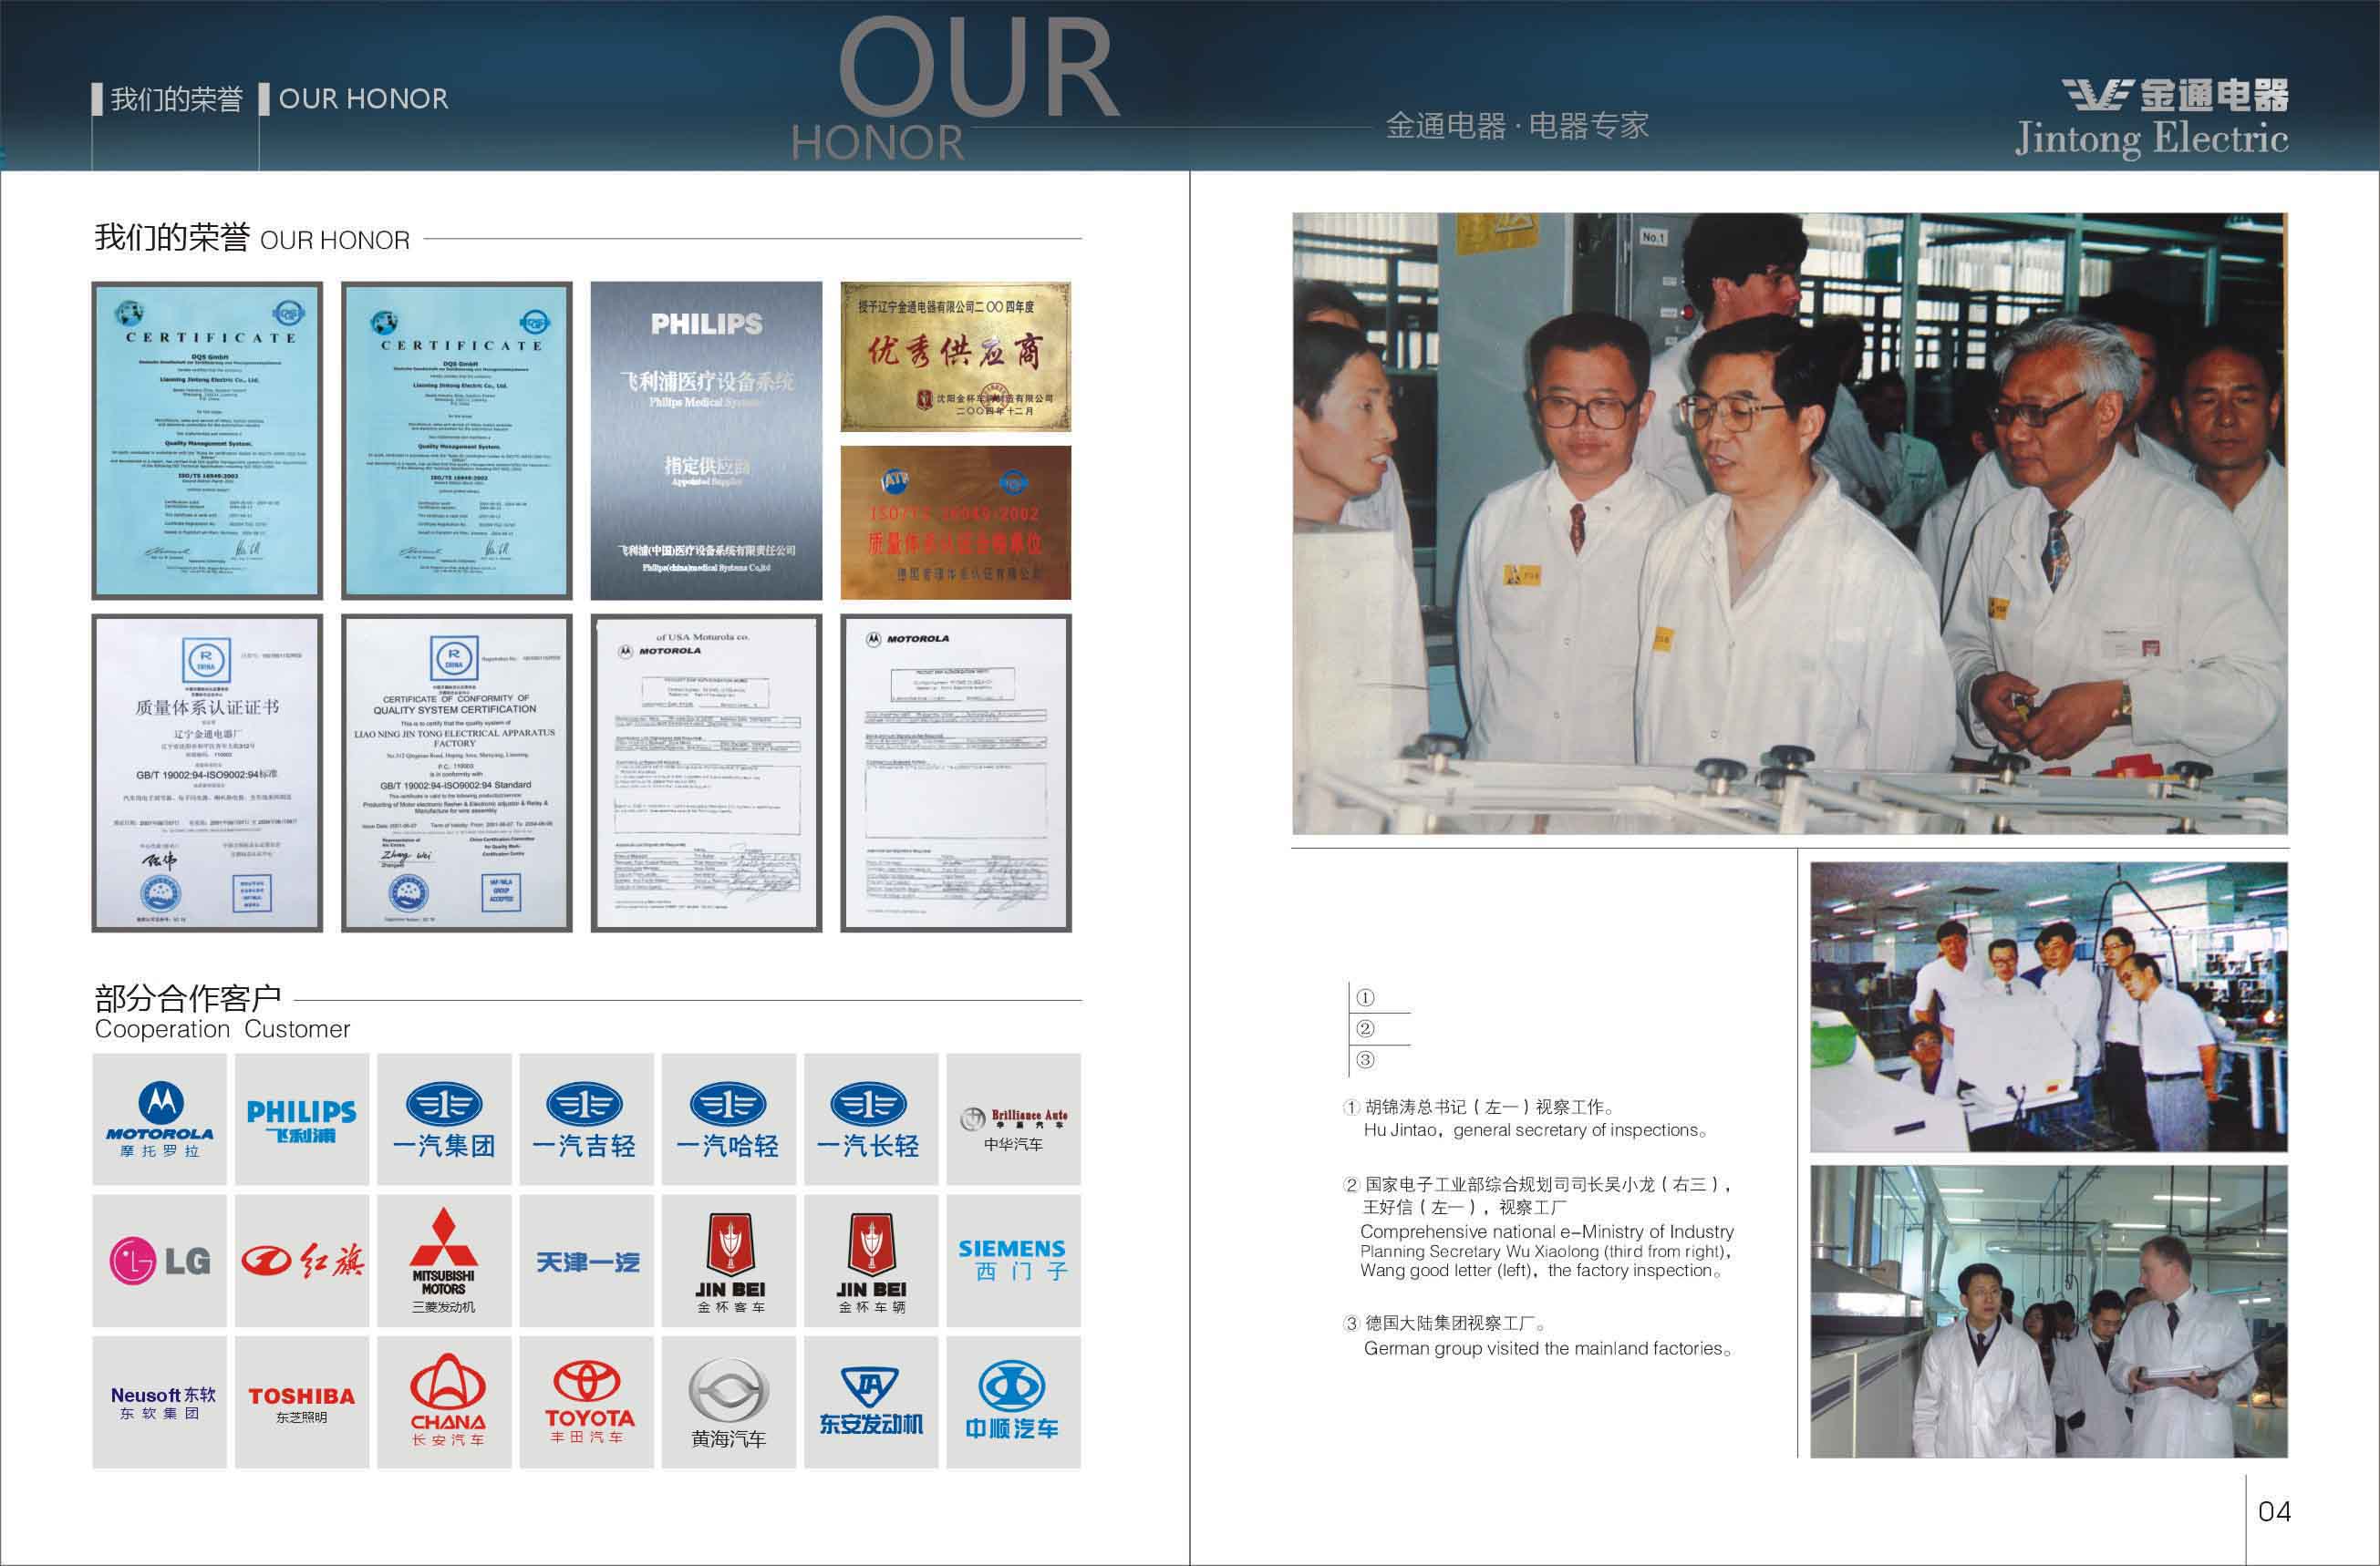
Task: Open the second blue DQS certificate image
Action: [x=457, y=440]
